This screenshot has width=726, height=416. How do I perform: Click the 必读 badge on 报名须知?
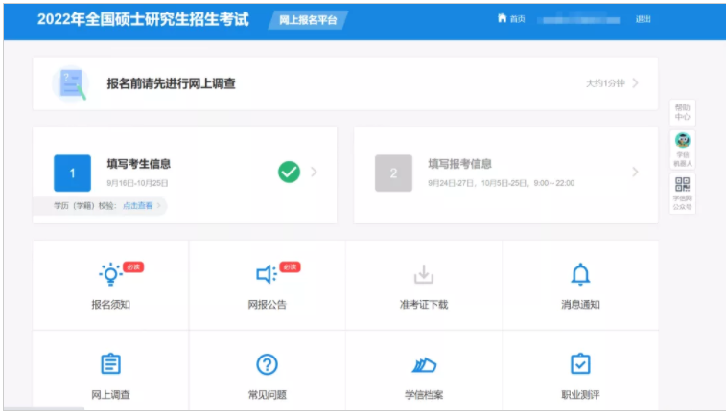click(133, 267)
